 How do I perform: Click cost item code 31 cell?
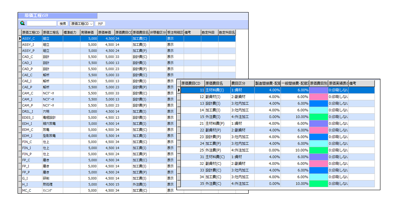point(193,157)
